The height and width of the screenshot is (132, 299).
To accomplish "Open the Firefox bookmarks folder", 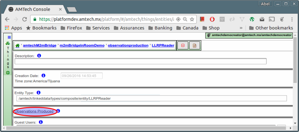I will click(71, 28).
